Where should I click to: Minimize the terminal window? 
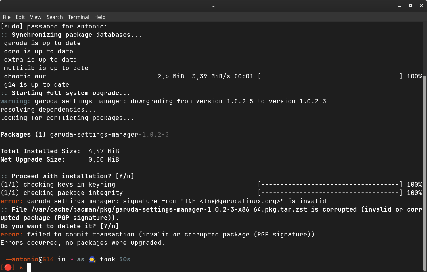pos(400,6)
